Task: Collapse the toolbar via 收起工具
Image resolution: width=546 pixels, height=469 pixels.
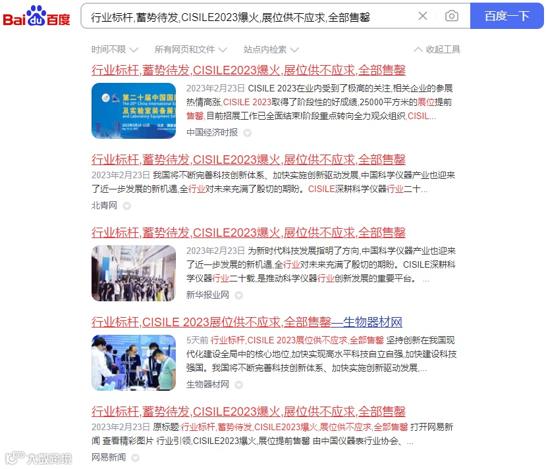Action: coord(437,50)
